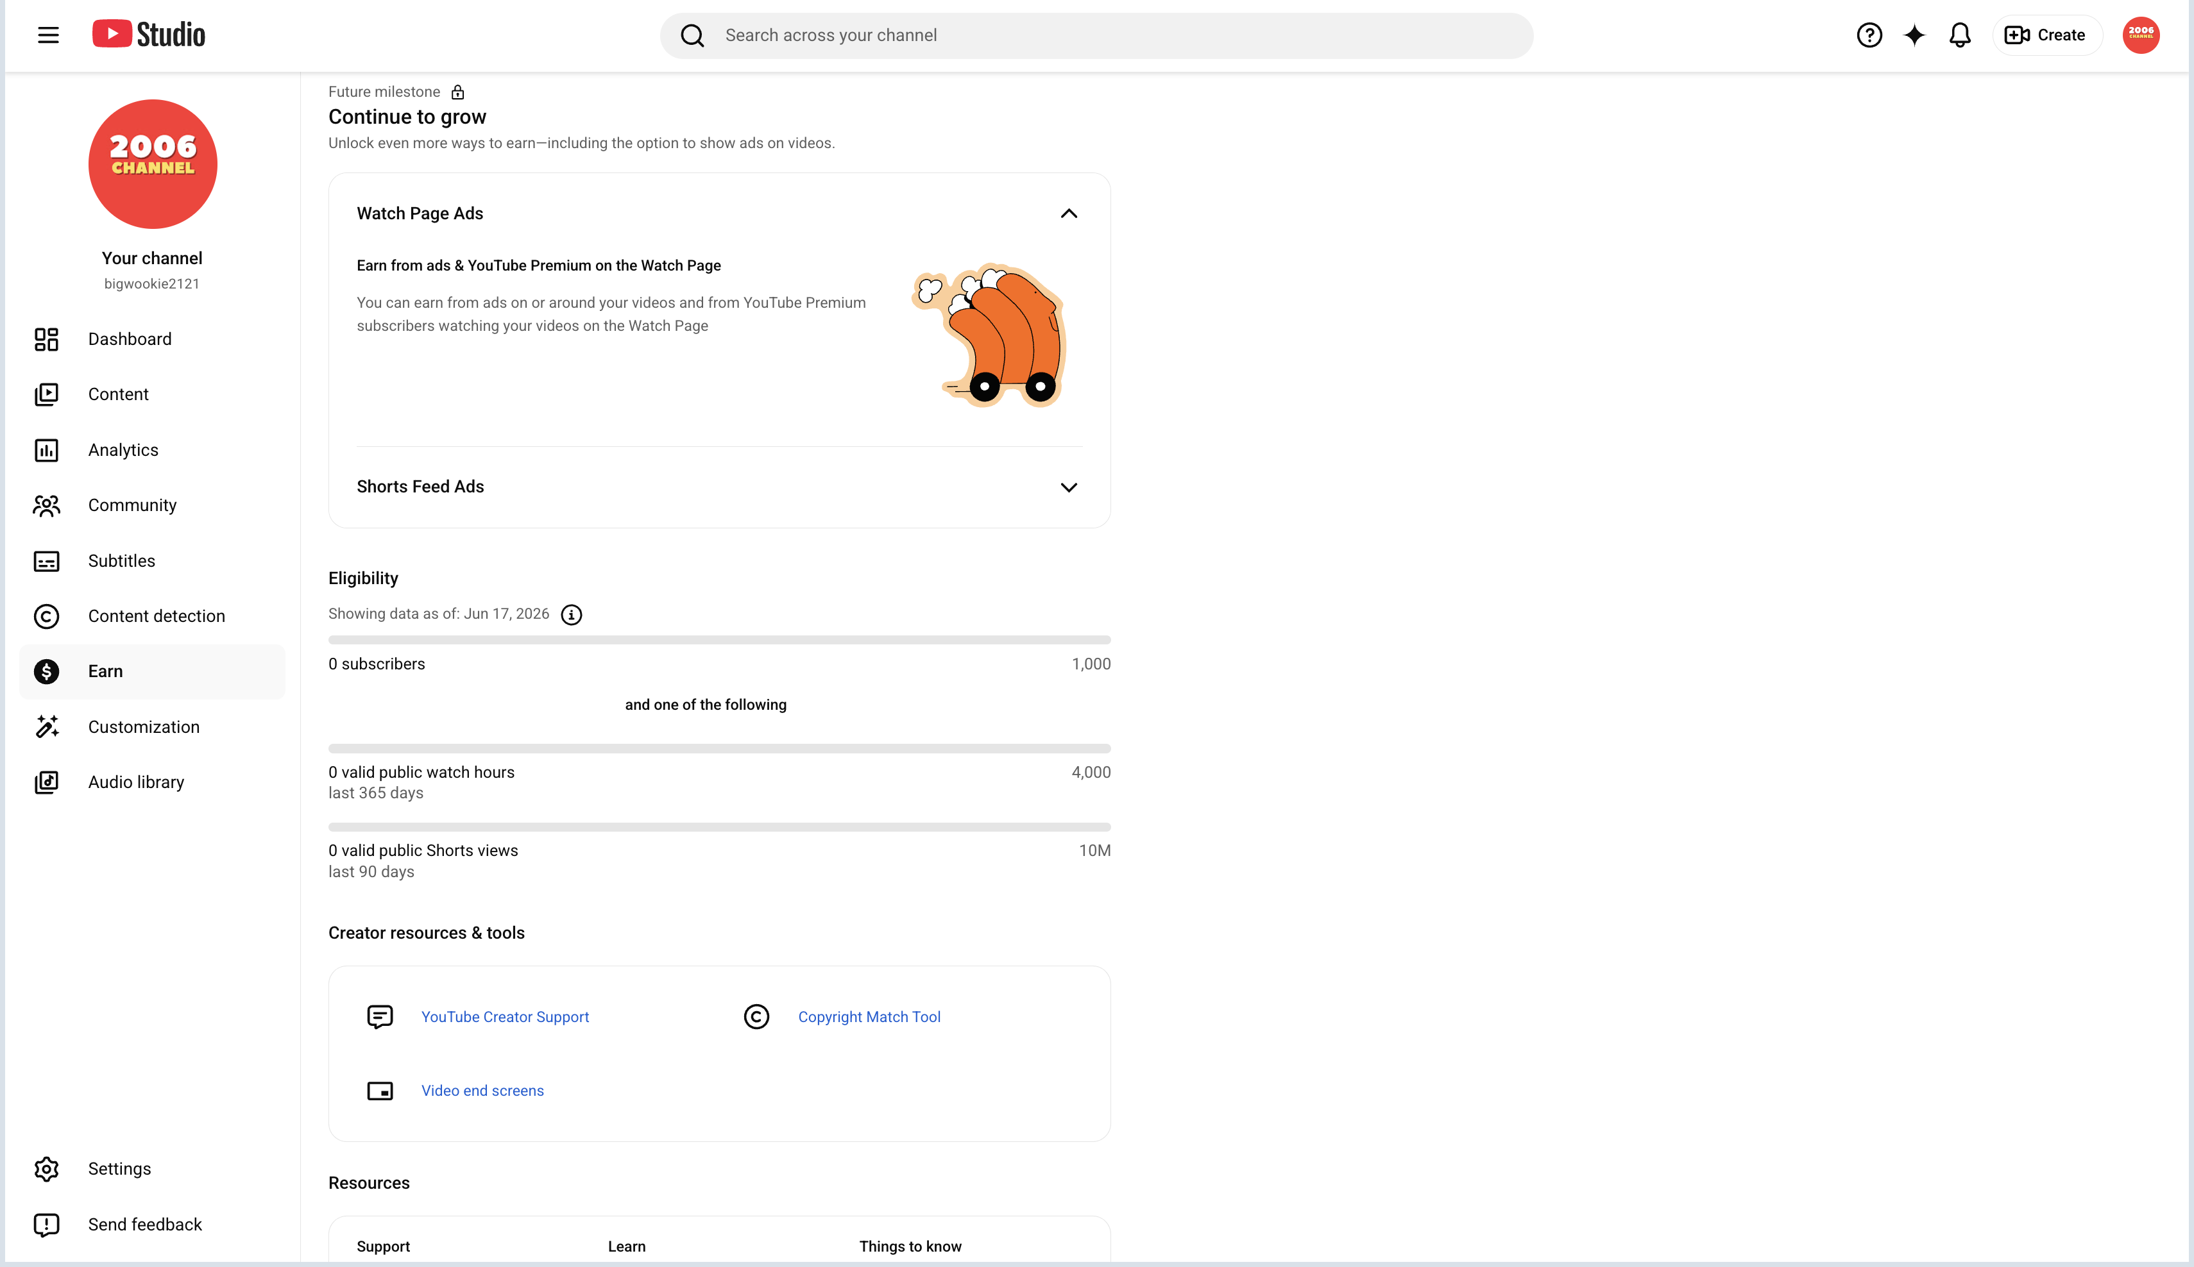Viewport: 2194px width, 1267px height.
Task: Click the search magnifier icon
Action: tap(692, 36)
